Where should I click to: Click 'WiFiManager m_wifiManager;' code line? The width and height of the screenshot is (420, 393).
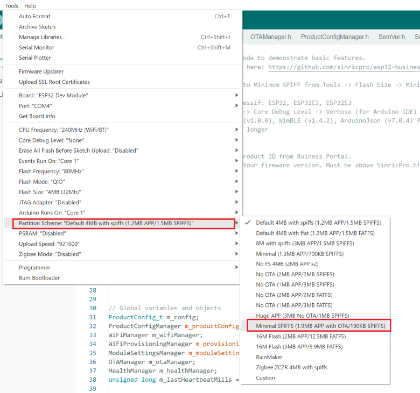click(156, 335)
